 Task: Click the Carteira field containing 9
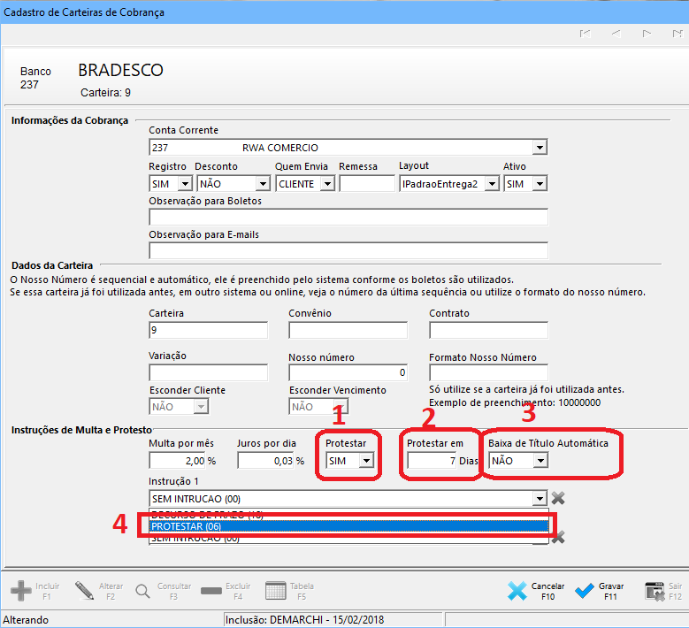click(208, 330)
